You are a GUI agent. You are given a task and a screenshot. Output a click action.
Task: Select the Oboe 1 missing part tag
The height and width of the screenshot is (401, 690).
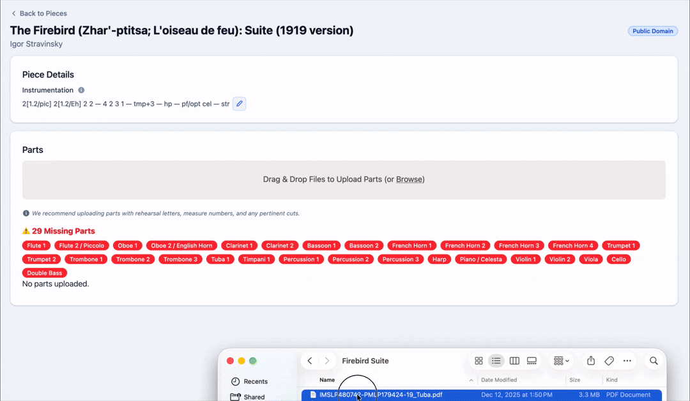128,246
